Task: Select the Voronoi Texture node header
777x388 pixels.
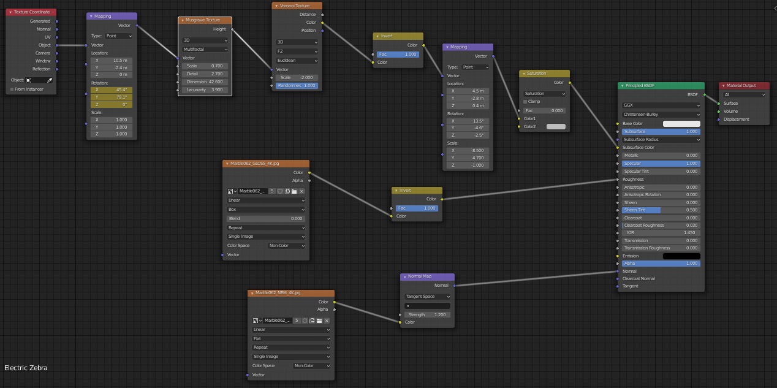Action: pos(297,6)
